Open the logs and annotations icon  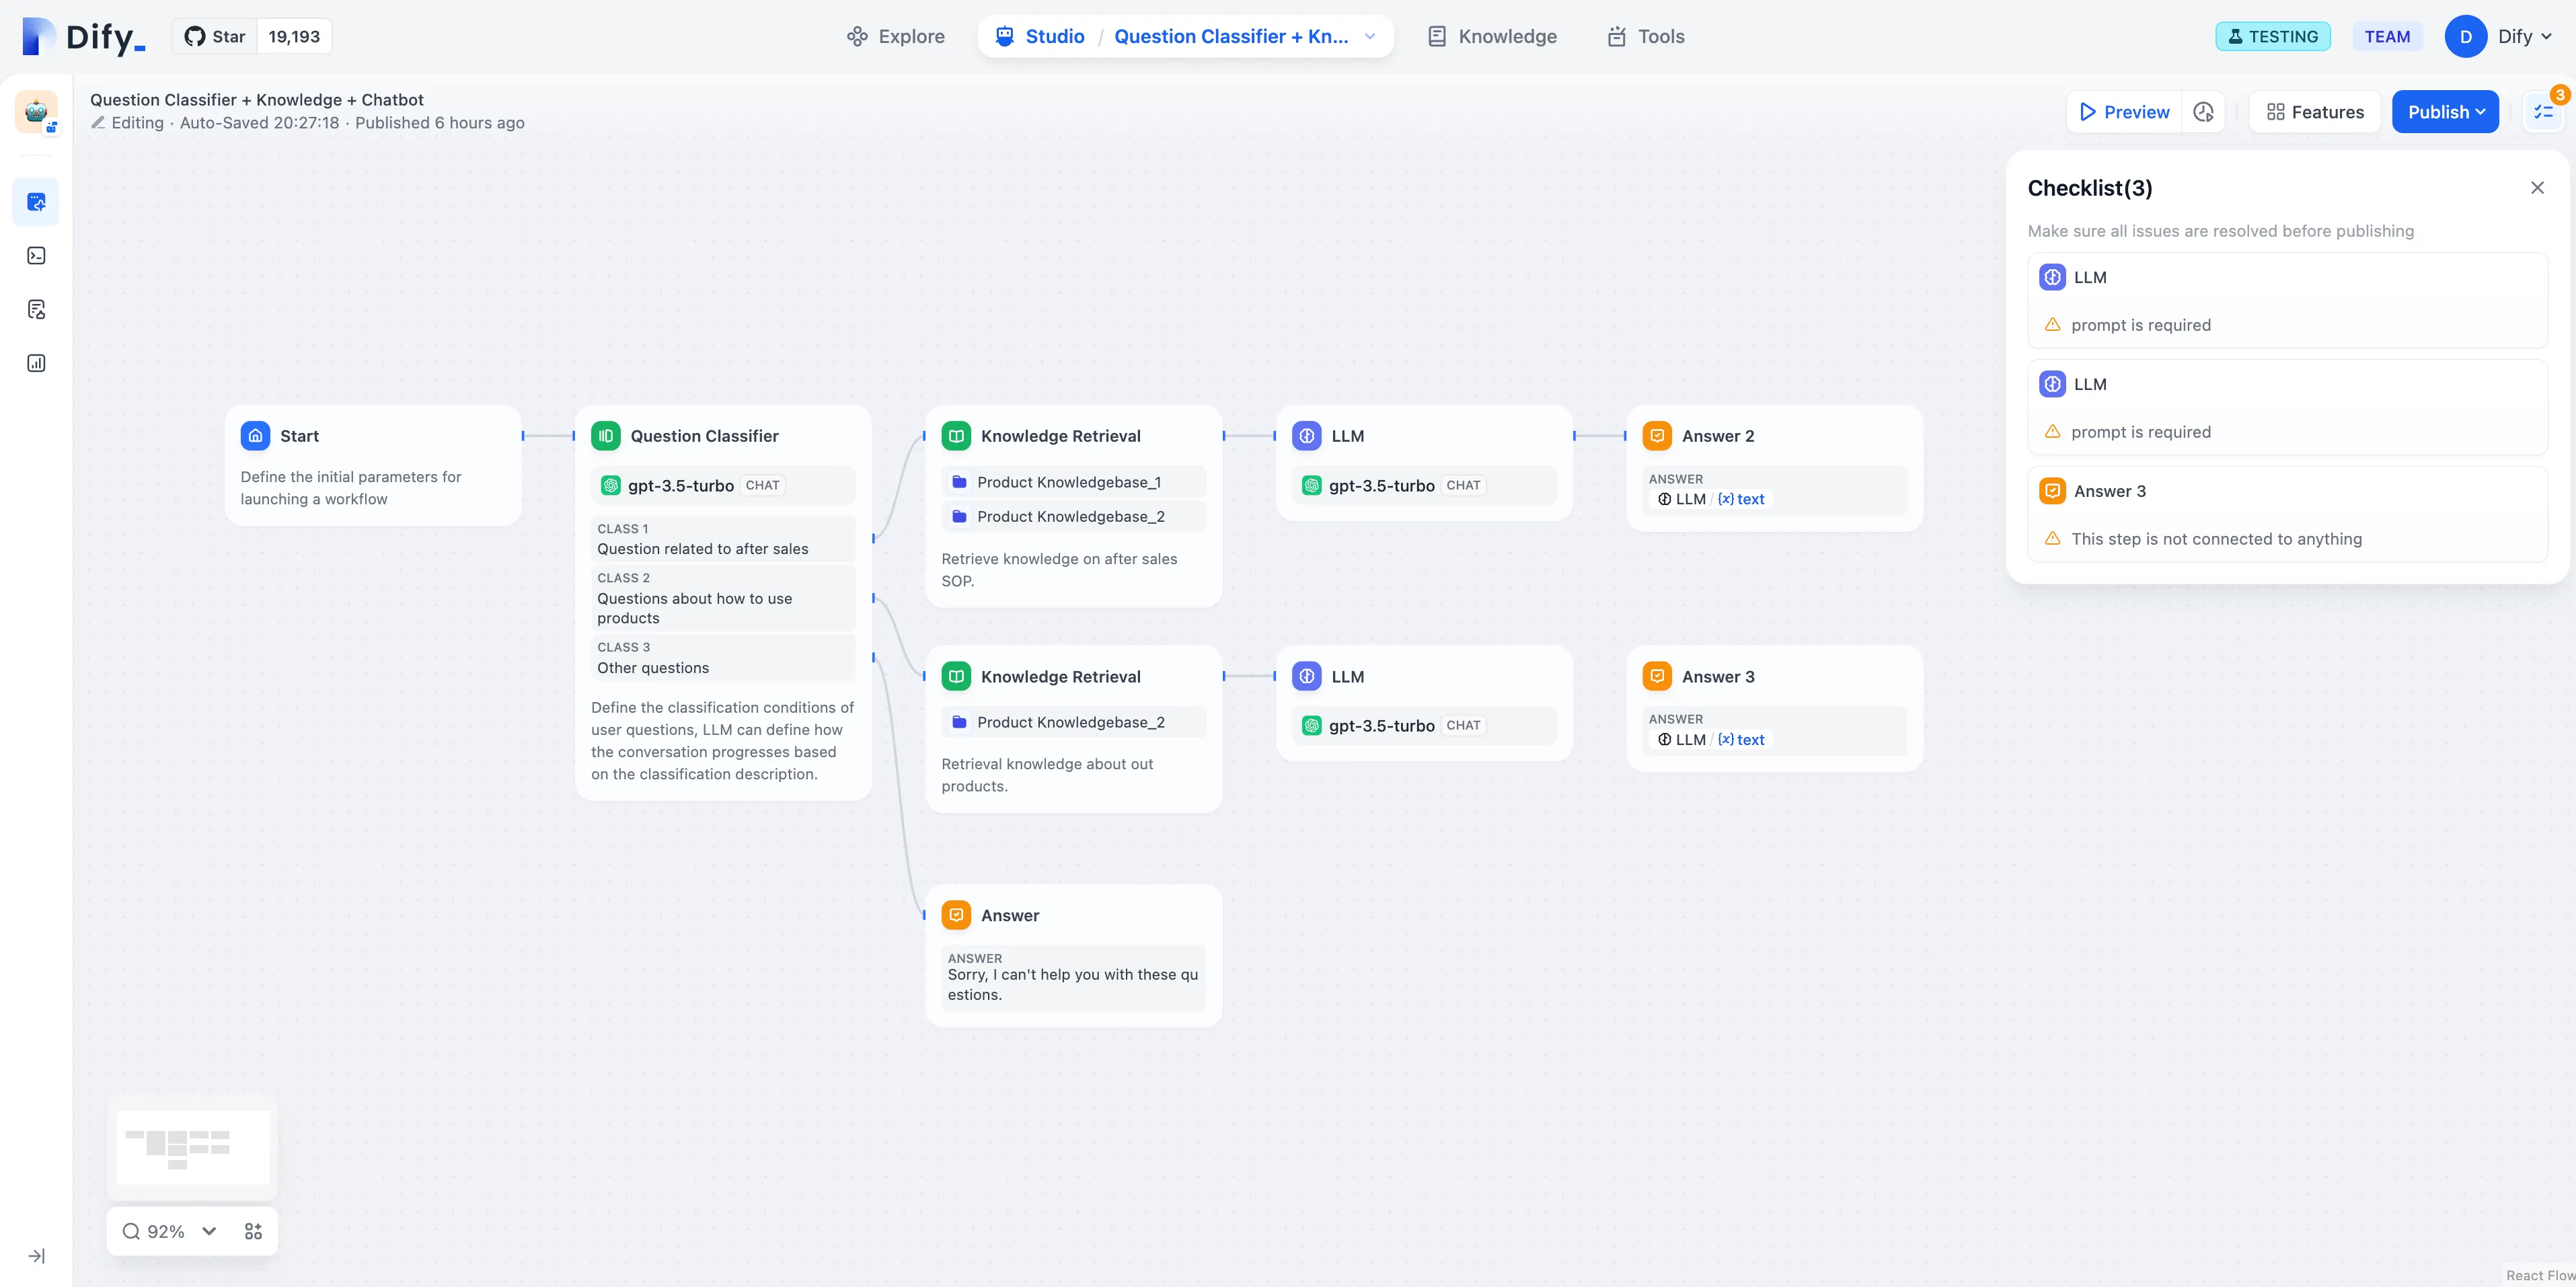(36, 309)
